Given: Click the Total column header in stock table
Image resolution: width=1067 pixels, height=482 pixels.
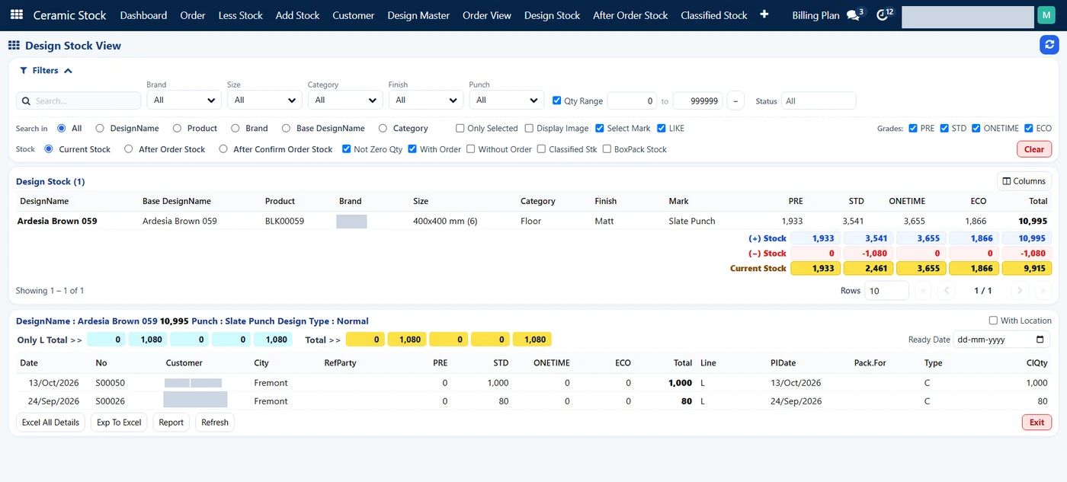Looking at the screenshot, I should coord(1038,201).
